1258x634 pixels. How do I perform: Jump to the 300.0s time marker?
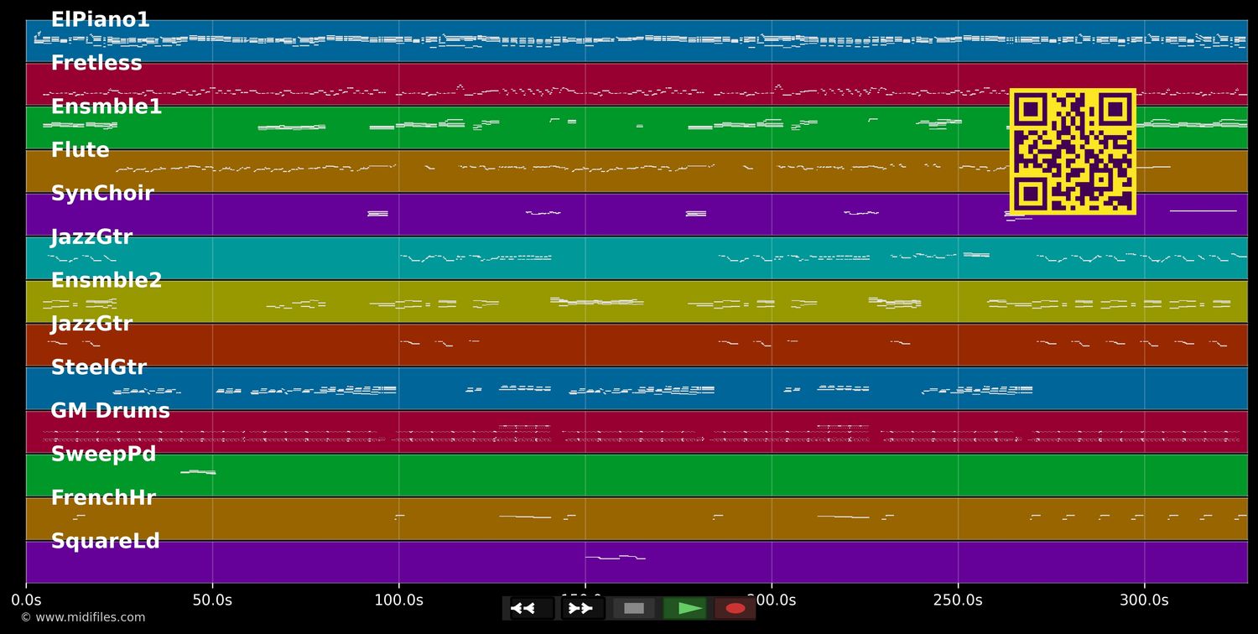coord(1144,600)
